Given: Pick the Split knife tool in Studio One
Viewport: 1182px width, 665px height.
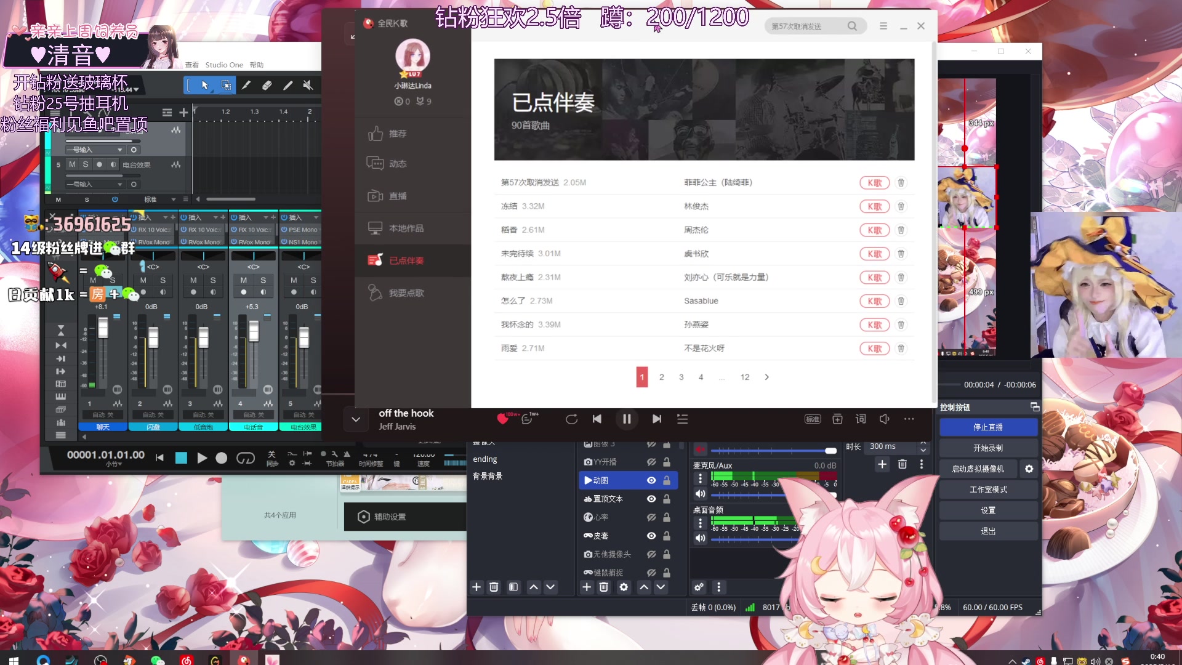Looking at the screenshot, I should [x=246, y=85].
